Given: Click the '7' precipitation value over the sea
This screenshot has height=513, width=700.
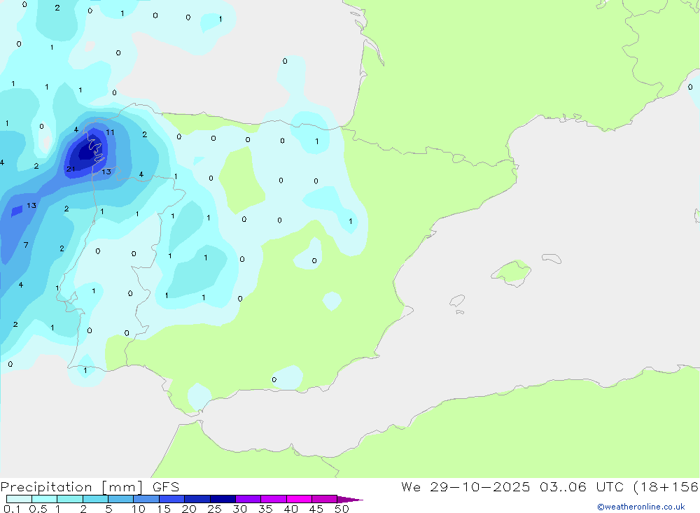Looking at the screenshot, I should click(26, 245).
